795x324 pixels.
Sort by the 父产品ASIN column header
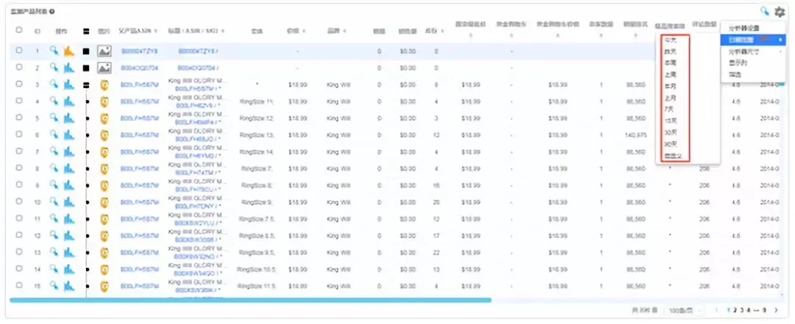[138, 31]
